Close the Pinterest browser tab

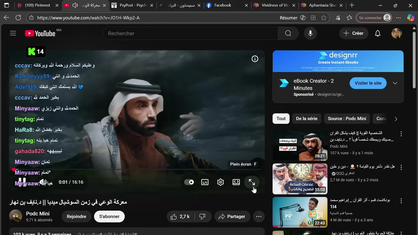pyautogui.click(x=57, y=5)
